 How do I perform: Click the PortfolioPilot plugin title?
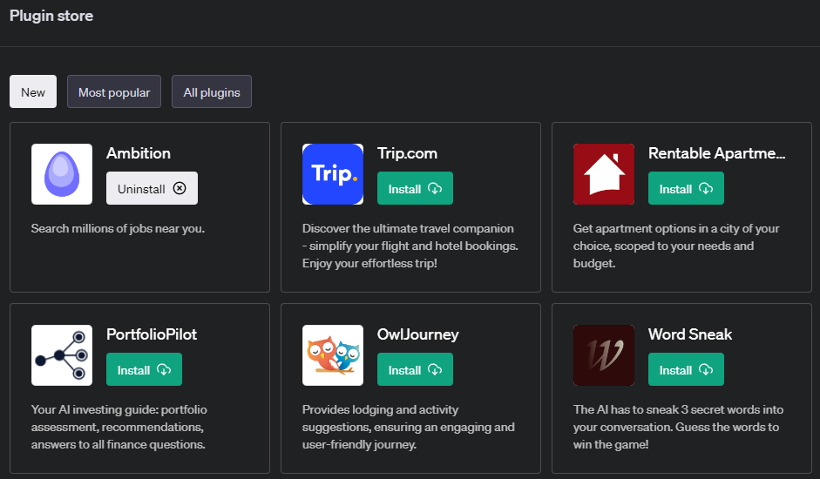pos(152,334)
